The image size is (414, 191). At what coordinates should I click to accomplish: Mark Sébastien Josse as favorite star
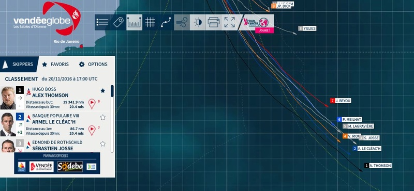(102, 144)
